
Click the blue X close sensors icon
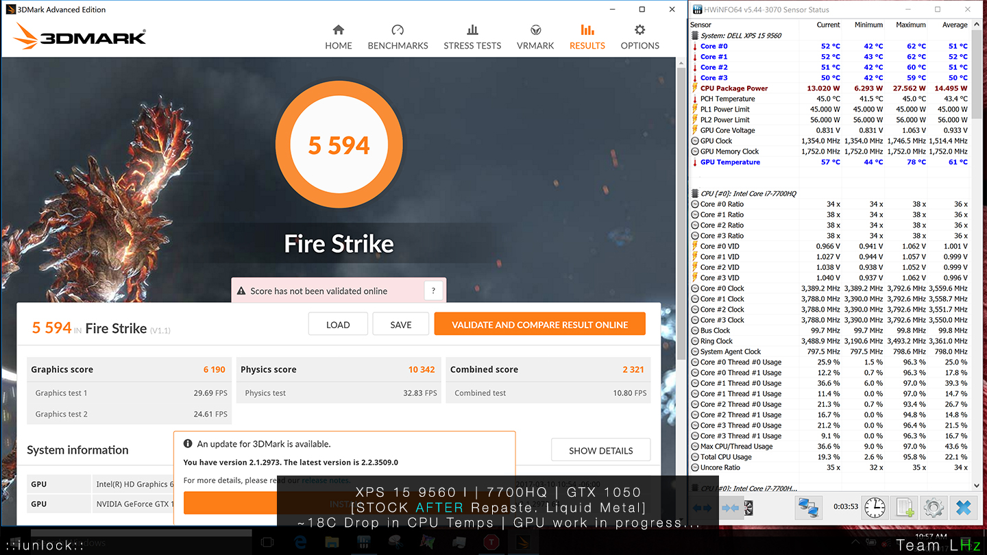coord(964,508)
